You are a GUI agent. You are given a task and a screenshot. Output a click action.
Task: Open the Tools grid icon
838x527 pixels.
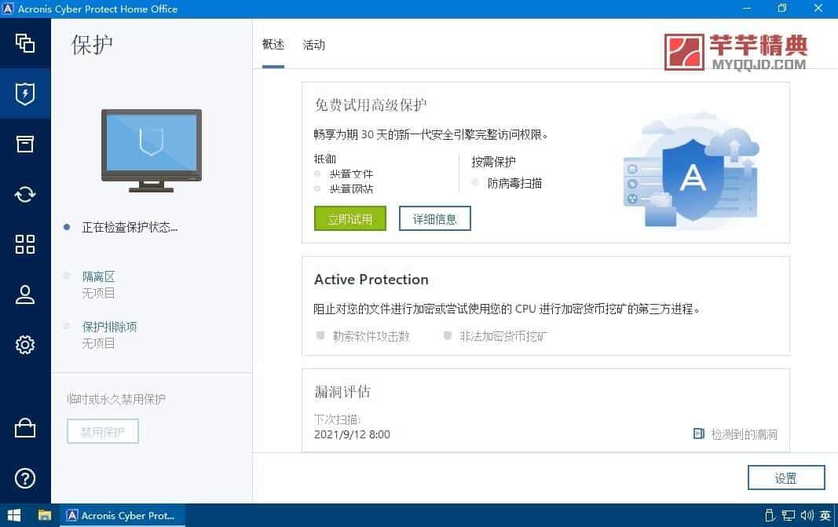pyautogui.click(x=25, y=244)
